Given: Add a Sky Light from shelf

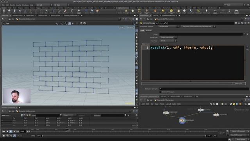Looking at the screenshot, I should (x=179, y=11).
